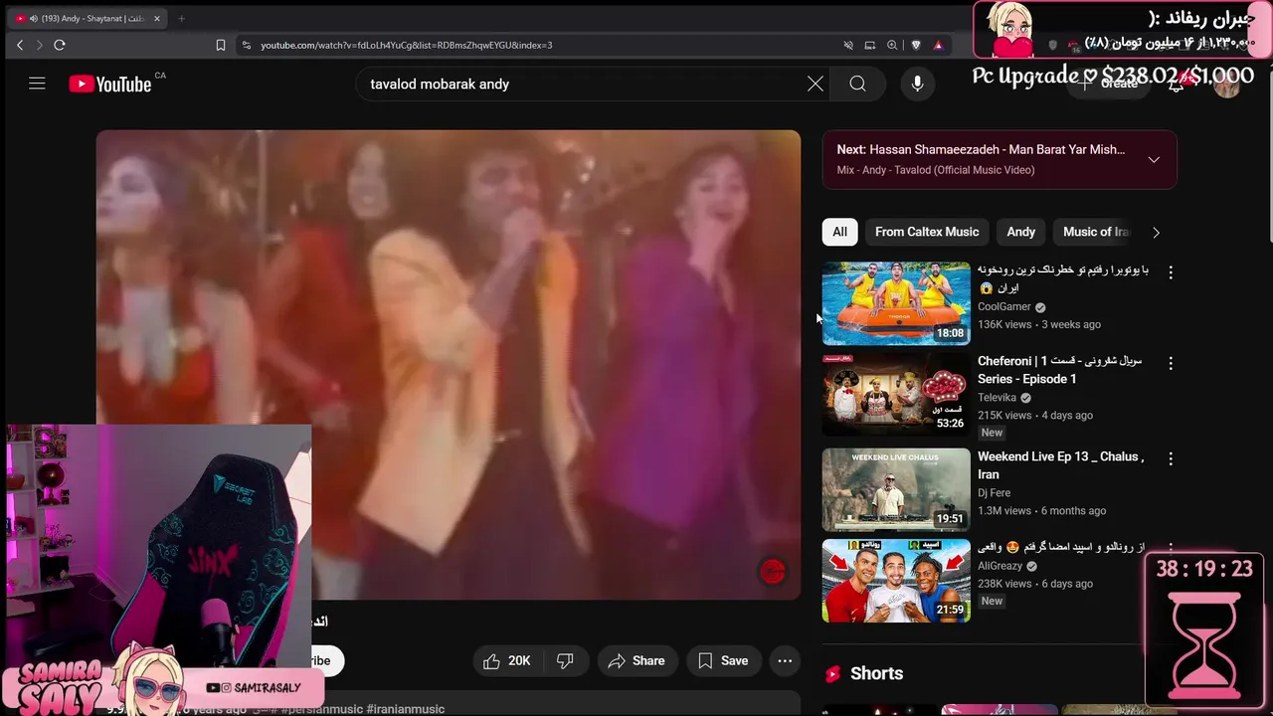Viewport: 1273px width, 716px height.
Task: Start voice search with microphone
Action: [917, 84]
